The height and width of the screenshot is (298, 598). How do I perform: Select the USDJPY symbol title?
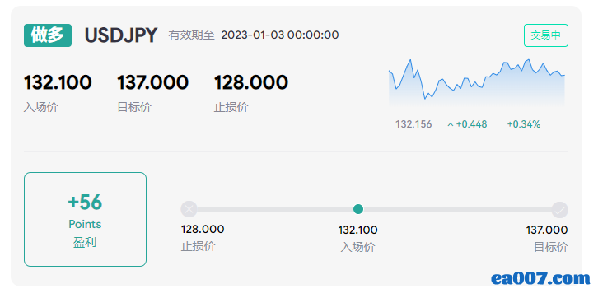[120, 35]
